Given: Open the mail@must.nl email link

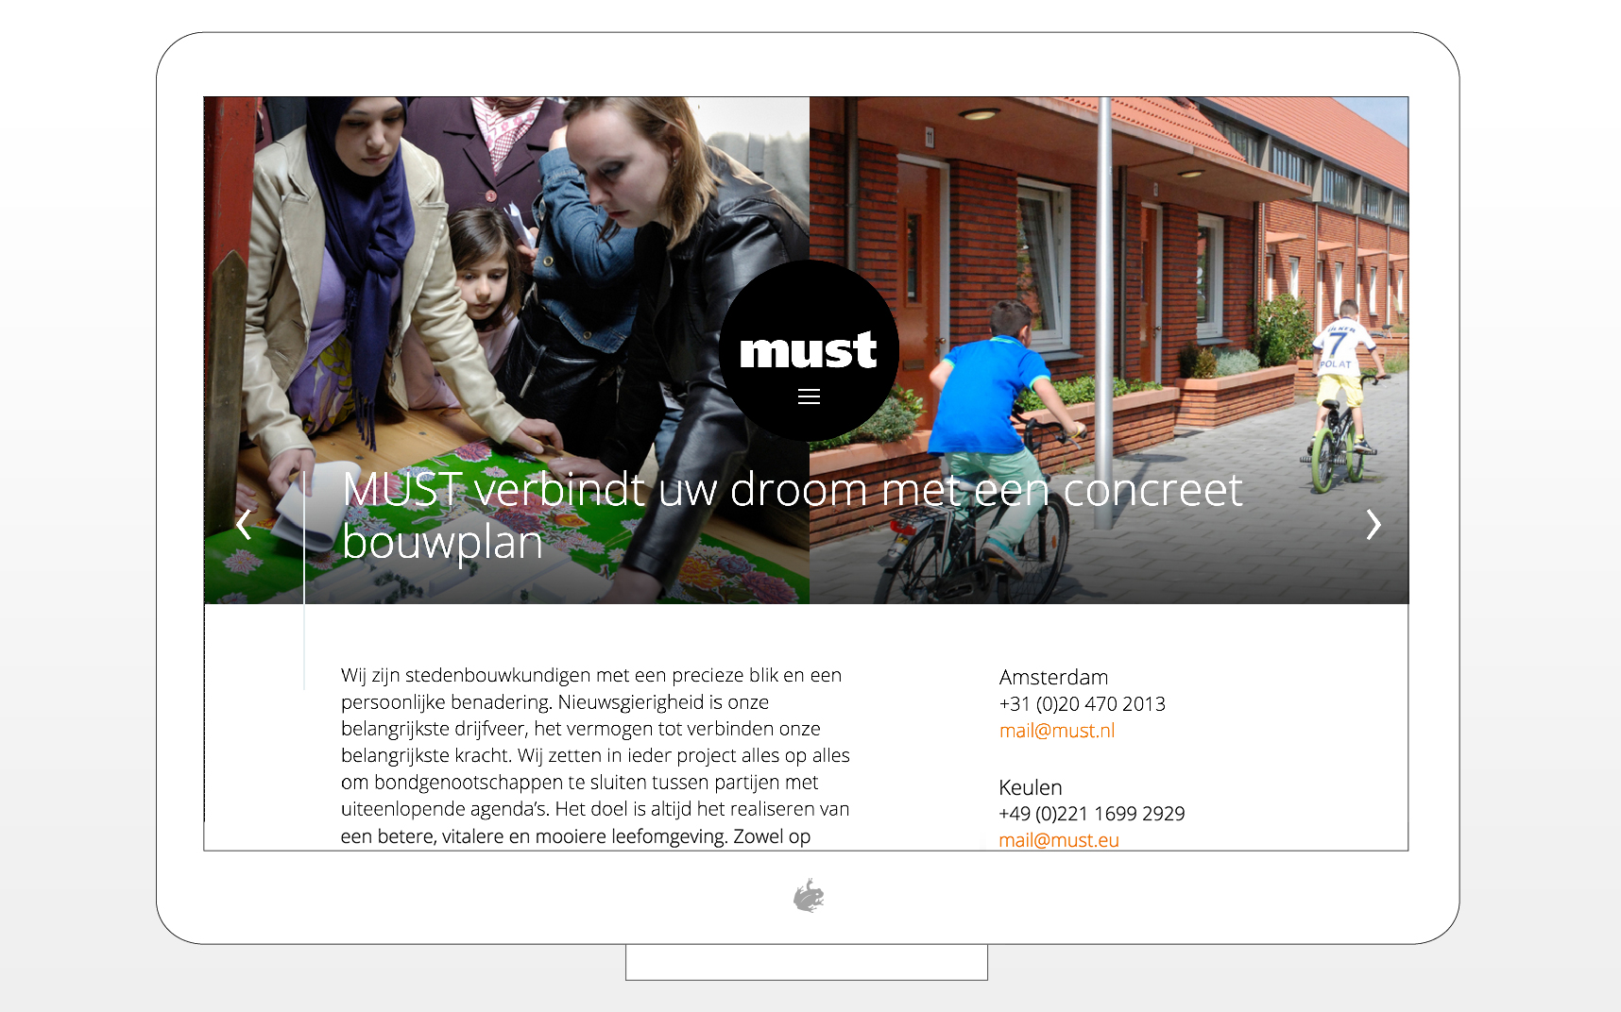Looking at the screenshot, I should click(1057, 731).
